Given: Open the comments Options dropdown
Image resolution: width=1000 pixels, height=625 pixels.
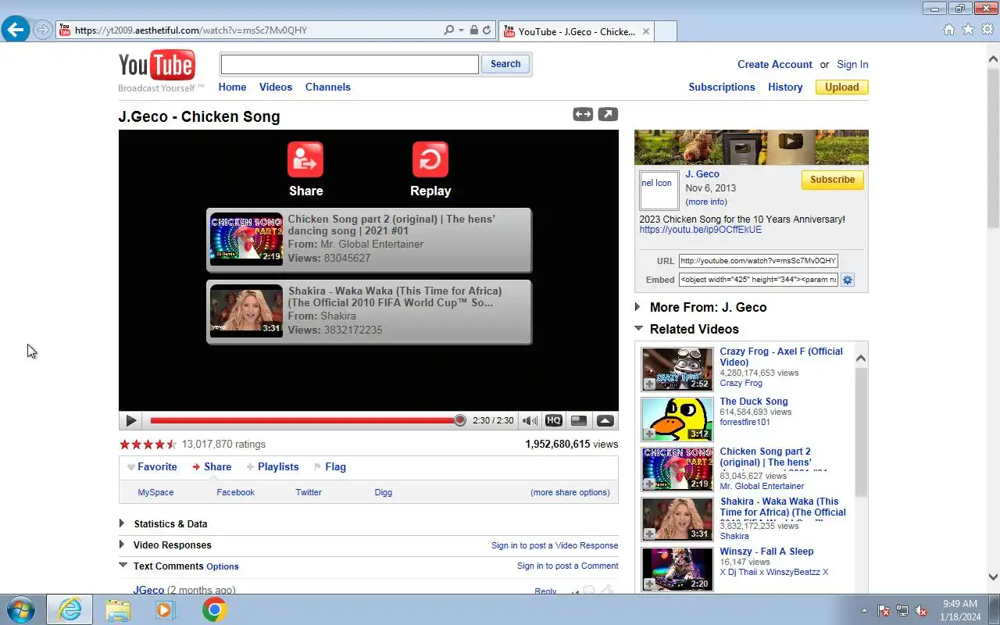Looking at the screenshot, I should pyautogui.click(x=223, y=566).
